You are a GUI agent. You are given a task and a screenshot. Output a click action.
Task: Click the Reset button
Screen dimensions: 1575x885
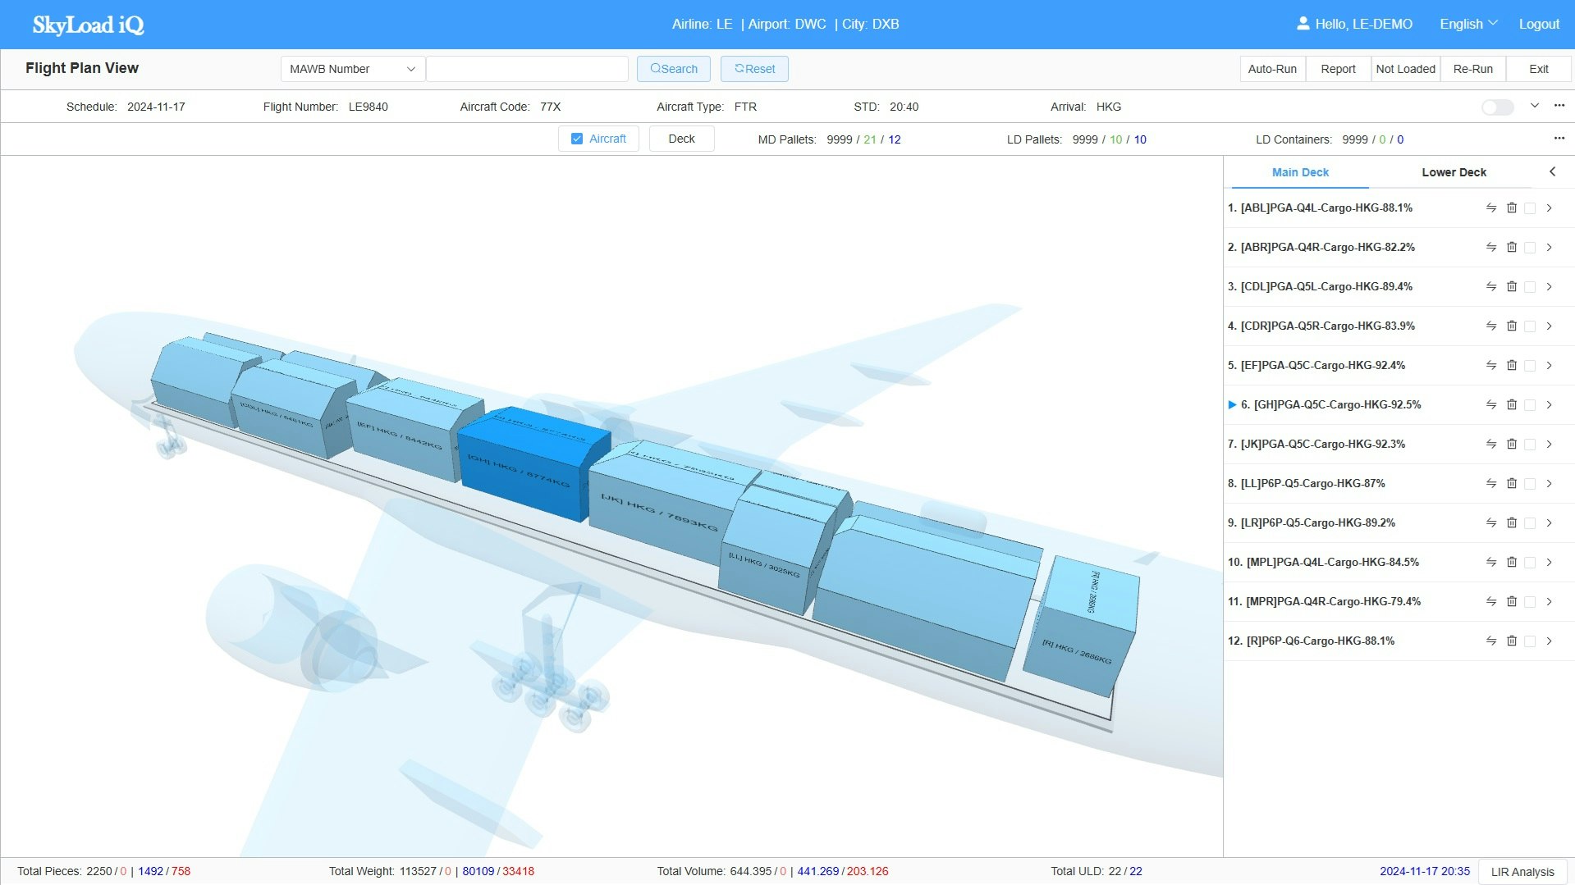754,69
